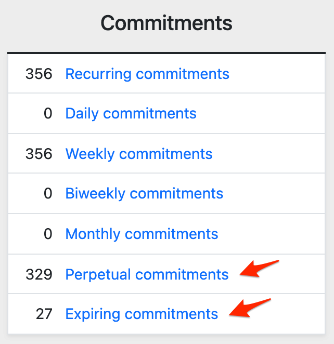Click the 356 count beside Weekly commitments
This screenshot has height=344, width=334.
coord(39,154)
